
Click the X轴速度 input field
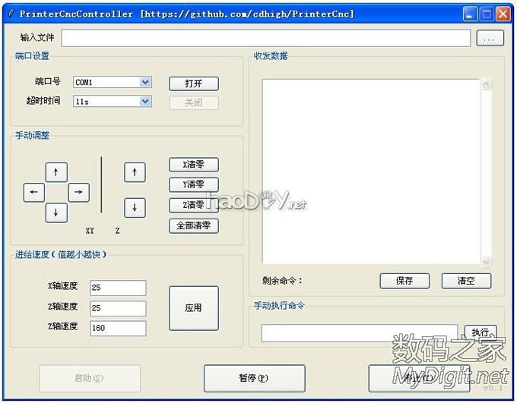click(x=118, y=288)
